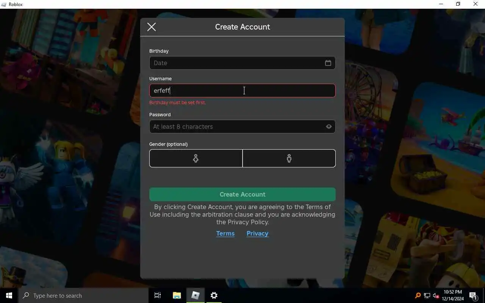
Task: Toggle password visibility with the eye icon
Action: coord(329,127)
